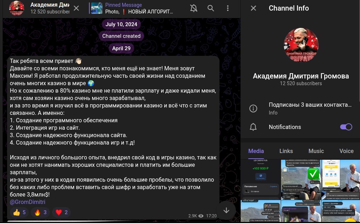Click the info circle icon
The height and width of the screenshot is (223, 360).
[253, 108]
